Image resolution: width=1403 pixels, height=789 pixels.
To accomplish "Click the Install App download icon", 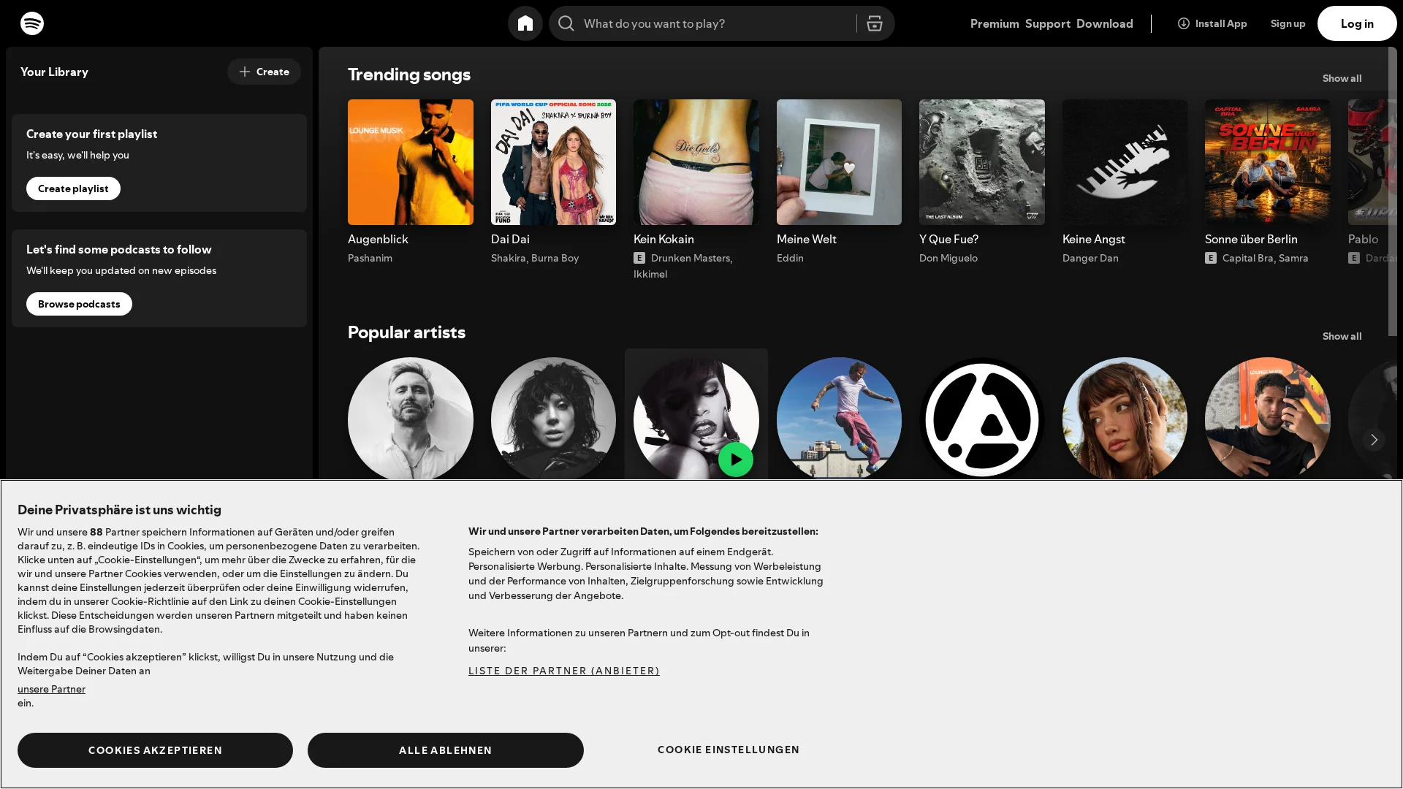I will (x=1184, y=23).
